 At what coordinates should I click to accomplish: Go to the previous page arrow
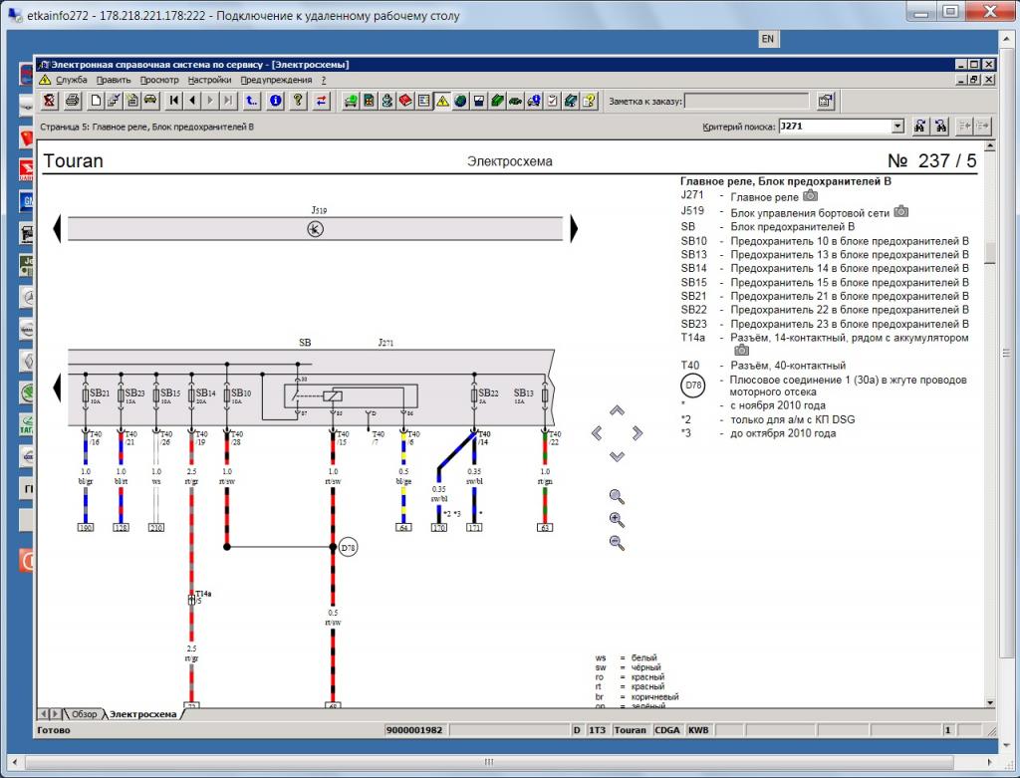[x=192, y=101]
